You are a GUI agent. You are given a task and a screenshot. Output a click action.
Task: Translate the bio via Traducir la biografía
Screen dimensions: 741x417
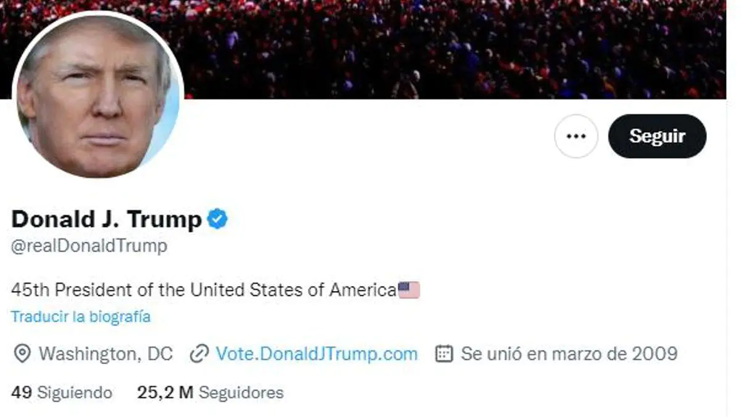tap(81, 317)
